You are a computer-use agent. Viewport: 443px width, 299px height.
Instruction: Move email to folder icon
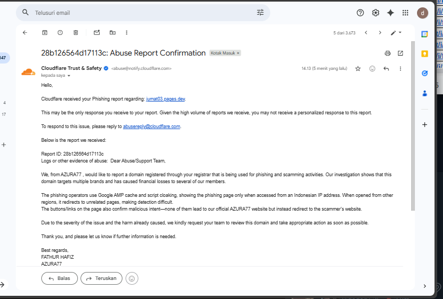click(112, 33)
